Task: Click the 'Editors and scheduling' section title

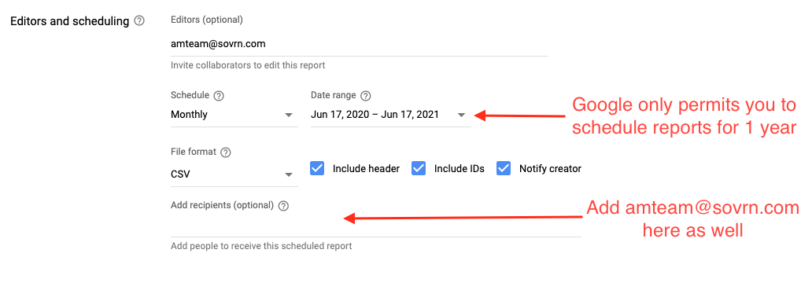Action: click(x=69, y=21)
